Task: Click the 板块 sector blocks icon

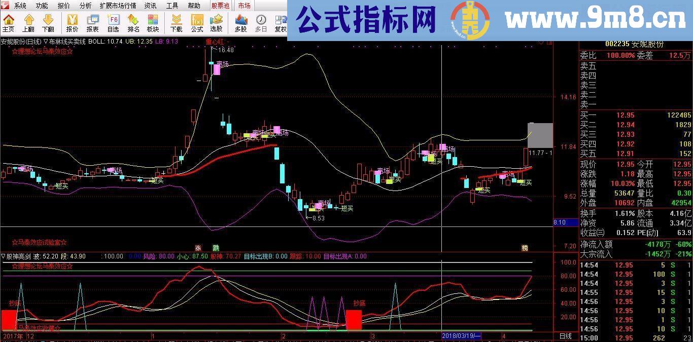Action: [x=152, y=23]
